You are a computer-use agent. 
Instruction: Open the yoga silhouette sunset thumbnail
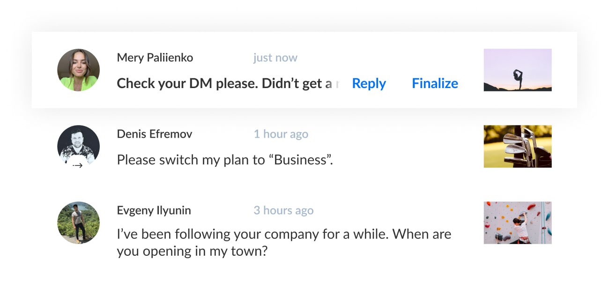518,70
